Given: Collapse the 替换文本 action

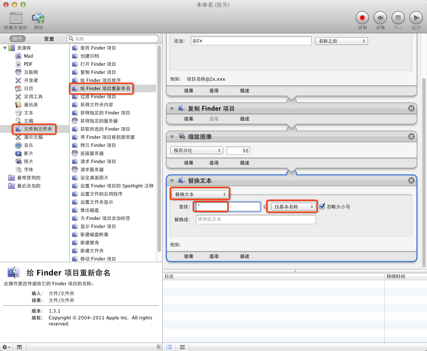Looking at the screenshot, I should (x=172, y=181).
